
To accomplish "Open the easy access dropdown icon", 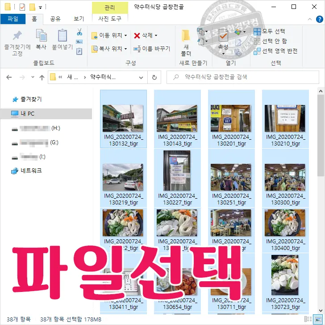I will click(203, 41).
